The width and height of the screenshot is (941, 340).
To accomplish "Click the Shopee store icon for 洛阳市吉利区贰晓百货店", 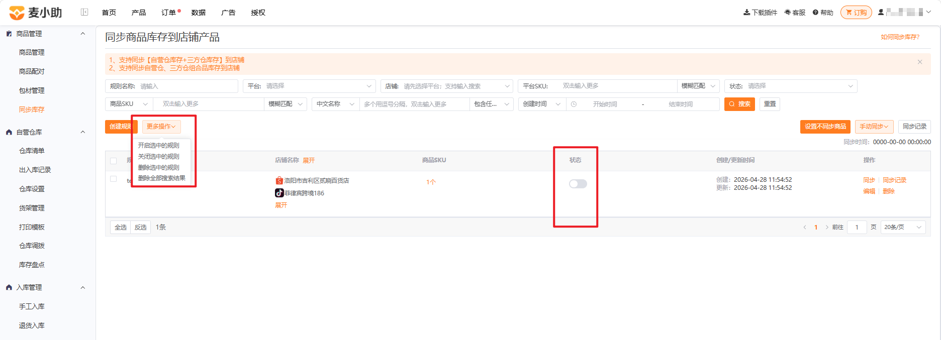I will pyautogui.click(x=279, y=180).
